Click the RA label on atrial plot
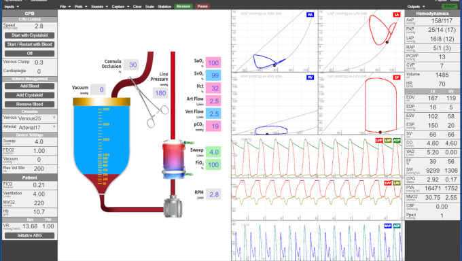462x261 pixels. coord(310,14)
